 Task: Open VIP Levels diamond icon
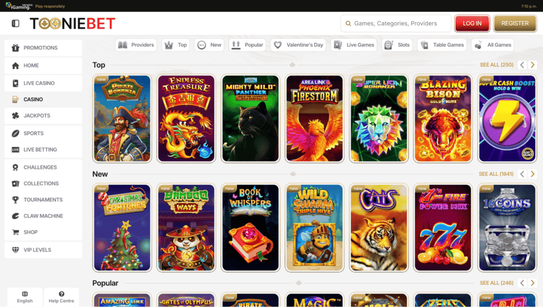coord(15,250)
